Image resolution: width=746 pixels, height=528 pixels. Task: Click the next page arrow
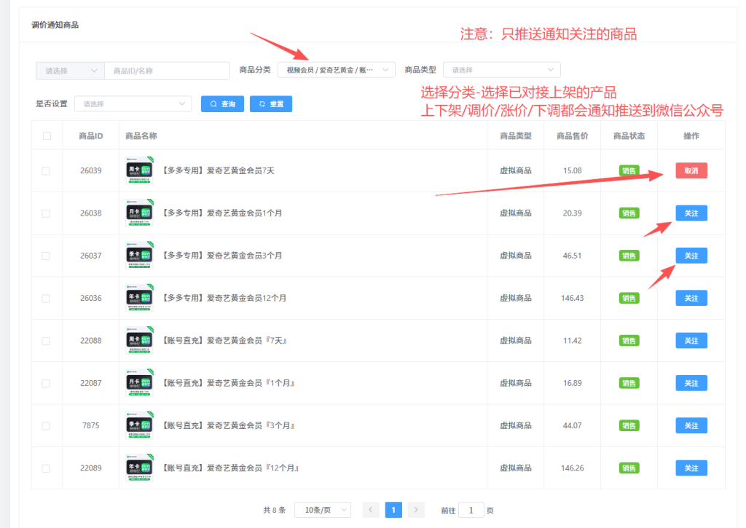pyautogui.click(x=416, y=510)
